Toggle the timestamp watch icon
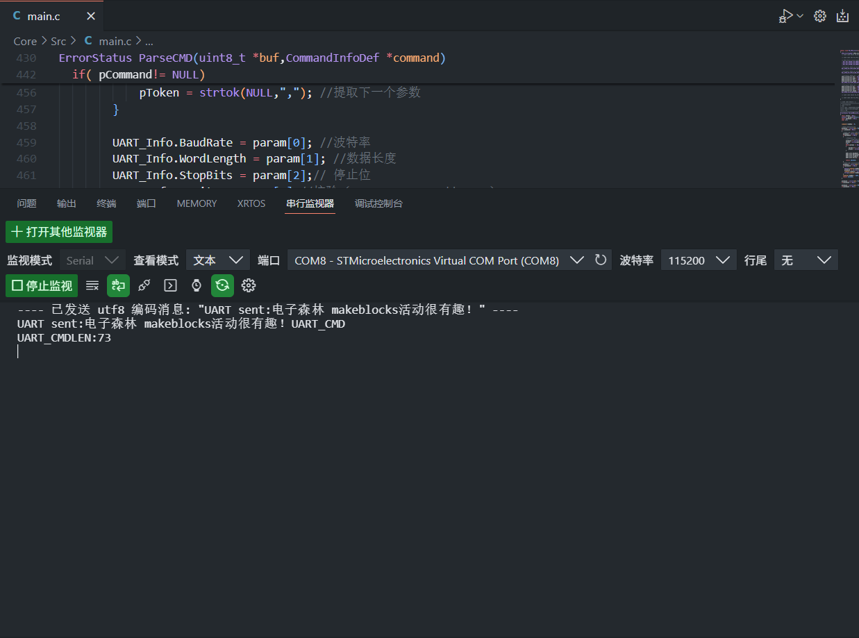The height and width of the screenshot is (638, 859). point(197,285)
